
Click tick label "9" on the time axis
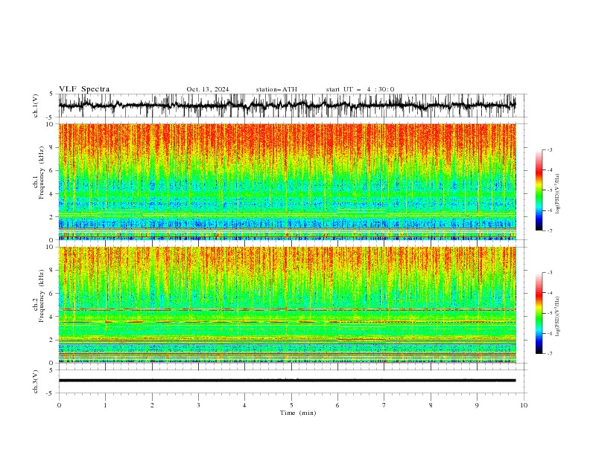point(477,405)
